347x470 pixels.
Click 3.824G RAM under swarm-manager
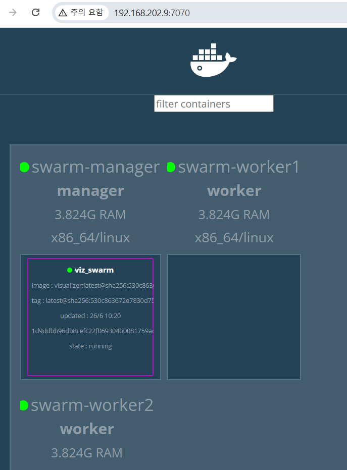click(90, 215)
